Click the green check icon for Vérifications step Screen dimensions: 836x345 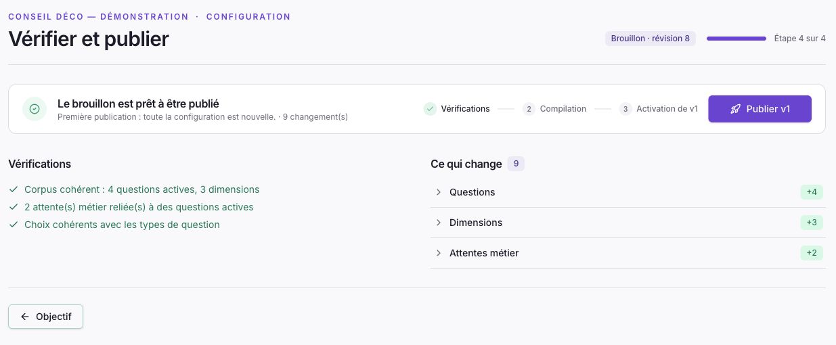431,109
